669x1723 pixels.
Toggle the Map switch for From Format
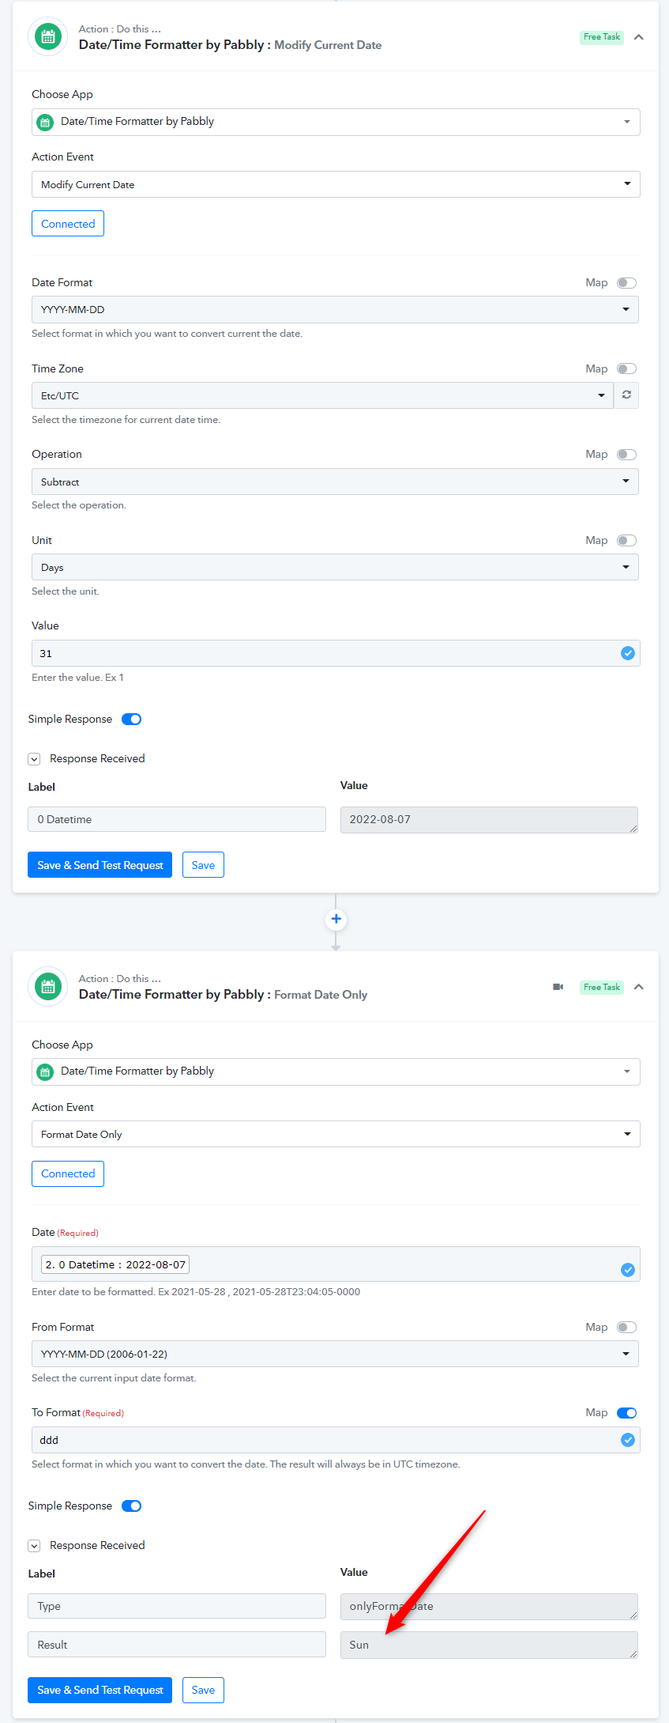tap(627, 1327)
